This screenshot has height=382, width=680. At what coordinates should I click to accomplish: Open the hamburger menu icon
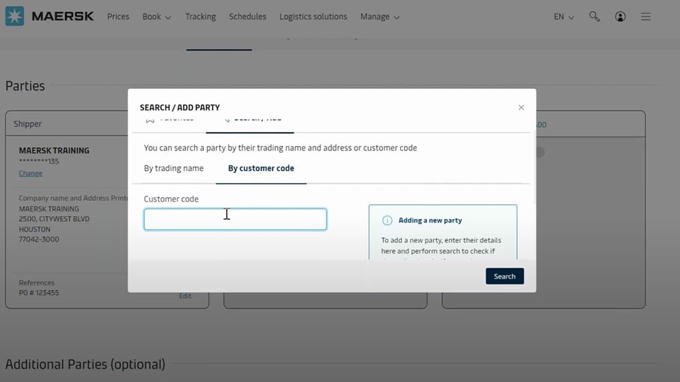(x=645, y=17)
